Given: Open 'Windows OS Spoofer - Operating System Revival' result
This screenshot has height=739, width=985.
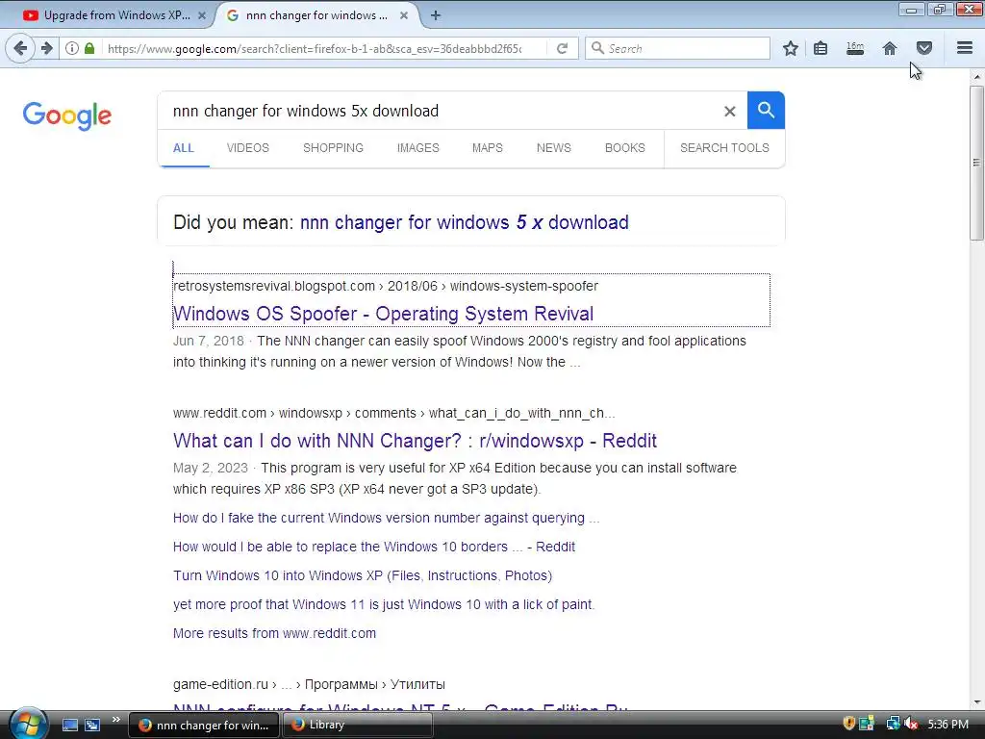Looking at the screenshot, I should coord(383,314).
